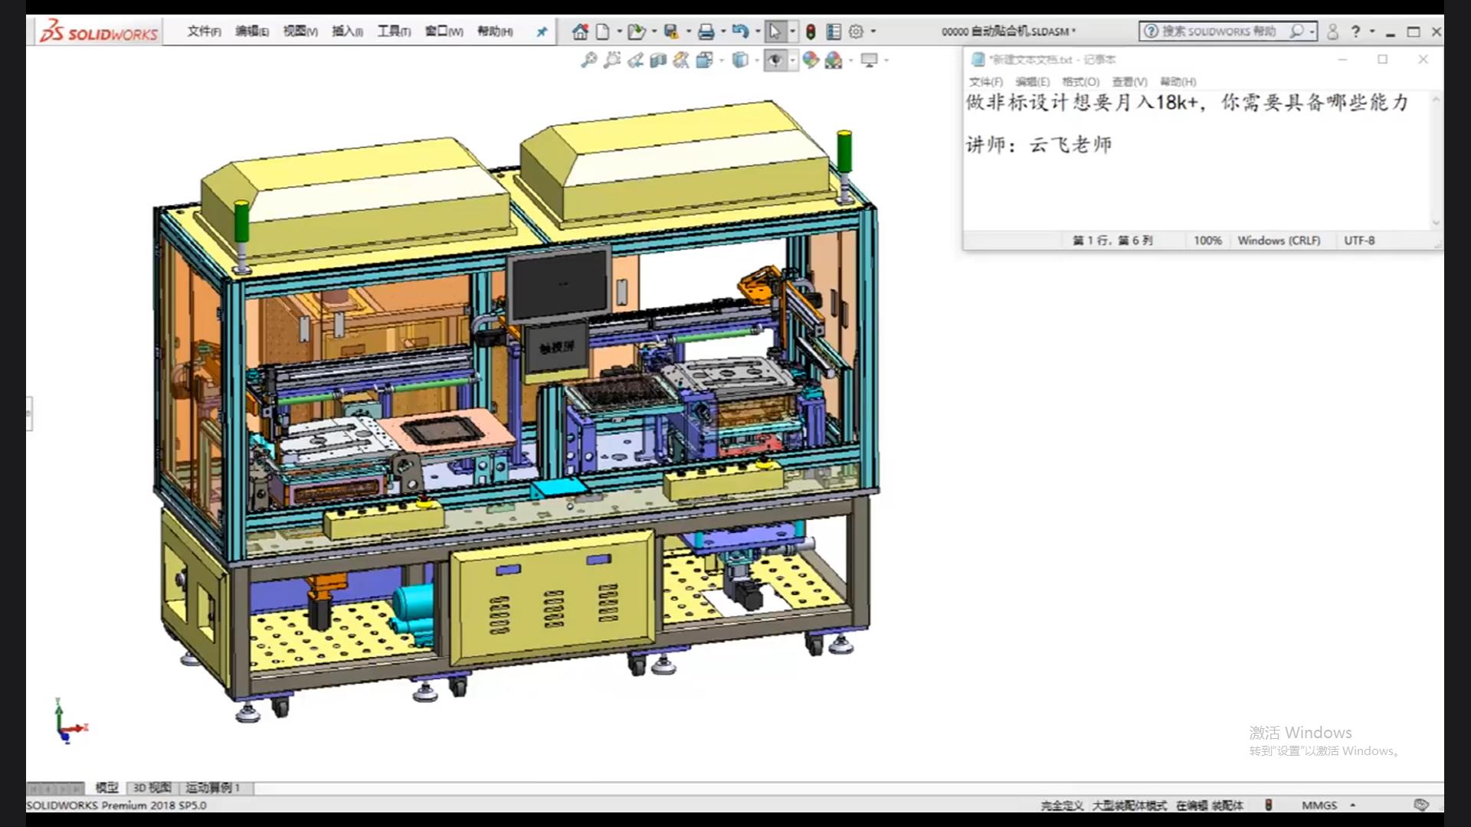Click the Dynamic Annotation Views icon

coord(681,60)
